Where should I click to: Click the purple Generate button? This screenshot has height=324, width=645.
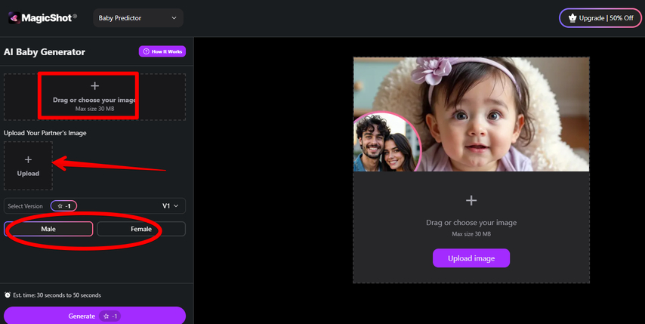point(94,316)
